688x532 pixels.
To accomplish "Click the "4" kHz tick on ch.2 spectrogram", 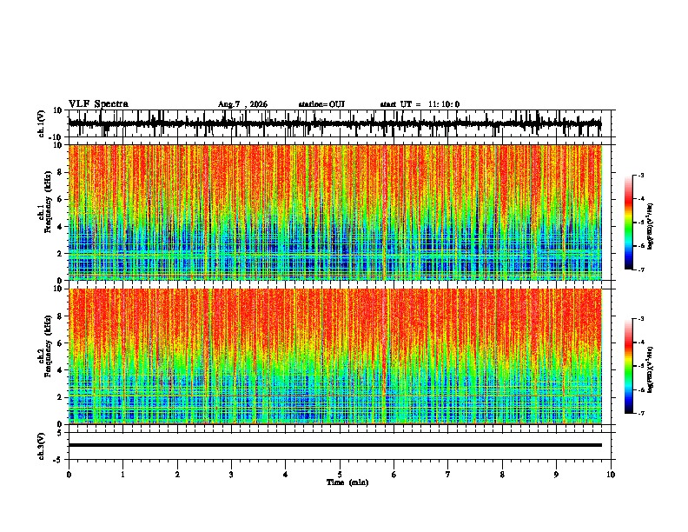I will [x=60, y=370].
